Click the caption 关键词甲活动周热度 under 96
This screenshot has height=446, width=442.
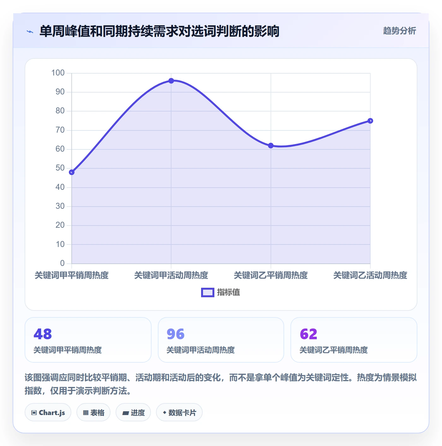point(200,350)
